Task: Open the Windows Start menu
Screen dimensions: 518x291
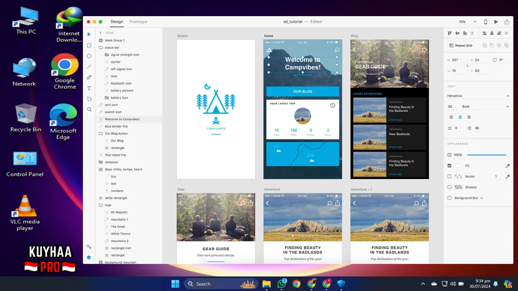Action: [175, 284]
